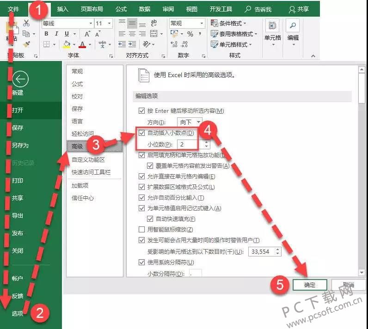Click the cell borders icon
The height and width of the screenshot is (329, 368).
click(47, 44)
